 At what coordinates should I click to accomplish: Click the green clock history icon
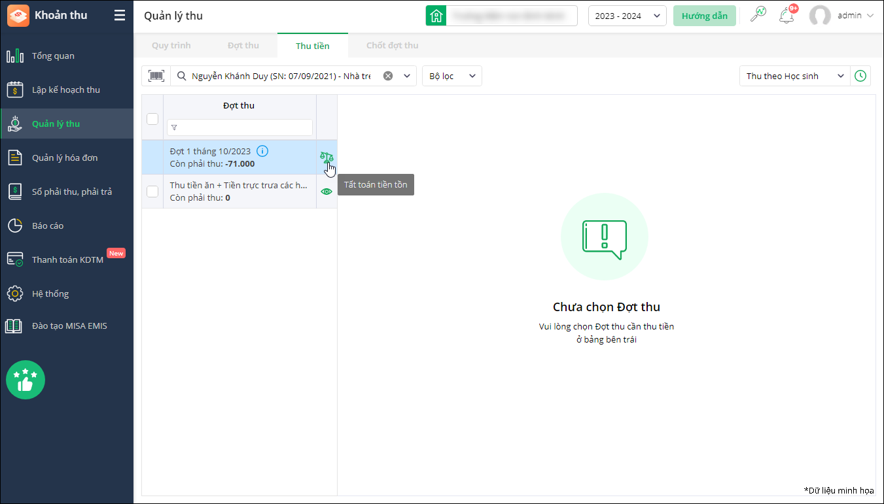pos(860,76)
